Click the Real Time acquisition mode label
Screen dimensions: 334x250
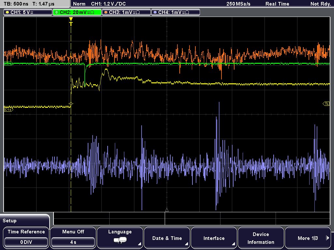(x=277, y=4)
